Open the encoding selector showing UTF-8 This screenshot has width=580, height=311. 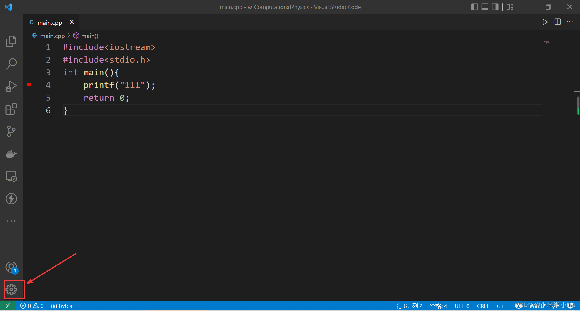pyautogui.click(x=462, y=306)
